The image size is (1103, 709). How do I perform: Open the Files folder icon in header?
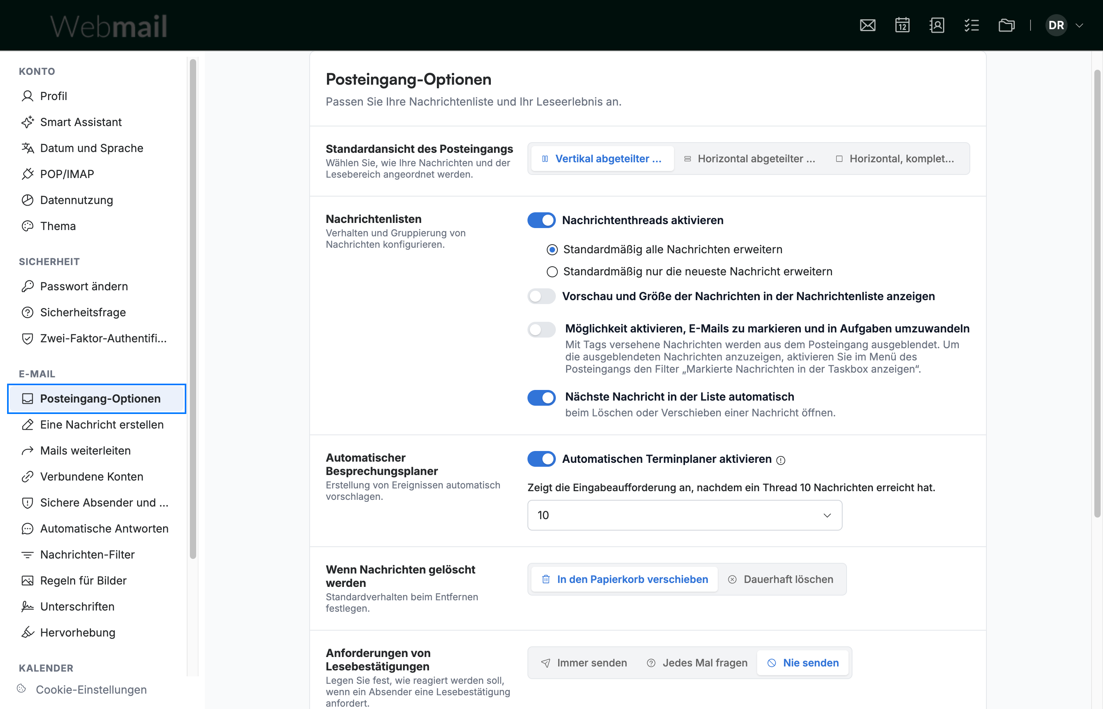click(1006, 25)
